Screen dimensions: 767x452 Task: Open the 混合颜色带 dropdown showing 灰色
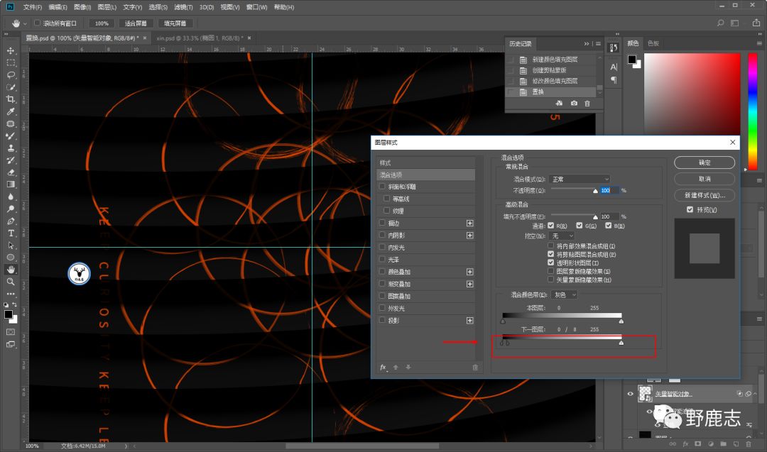(564, 294)
